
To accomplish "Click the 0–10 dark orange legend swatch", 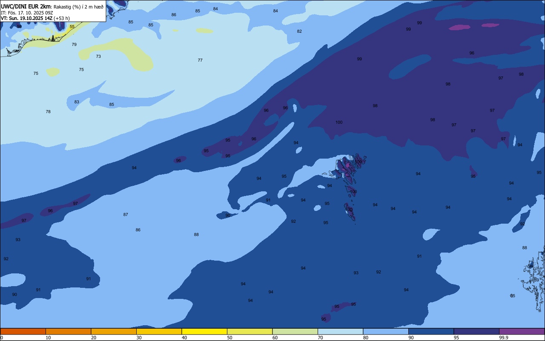I will (x=23, y=332).
